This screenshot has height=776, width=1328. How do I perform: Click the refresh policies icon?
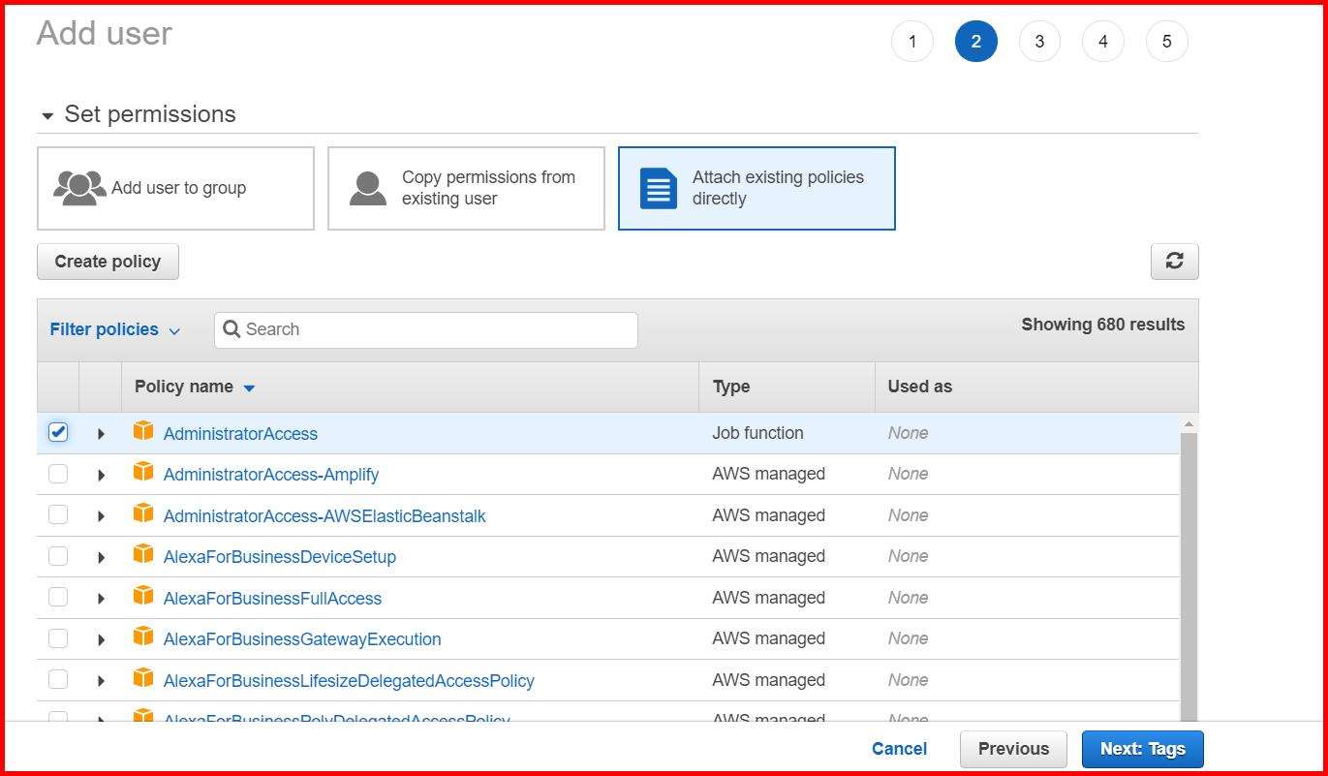pyautogui.click(x=1174, y=261)
